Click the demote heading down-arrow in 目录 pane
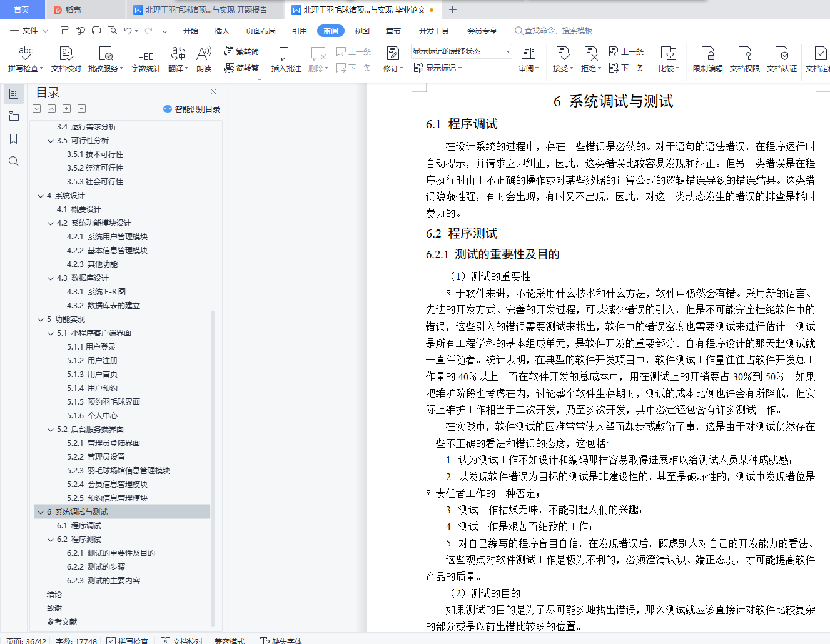This screenshot has width=830, height=644. click(37, 108)
